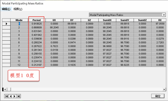Screen dimensions: 168x101
Task: Click UY value 0.0298 in Mode 5 row
Action: tap(72, 39)
